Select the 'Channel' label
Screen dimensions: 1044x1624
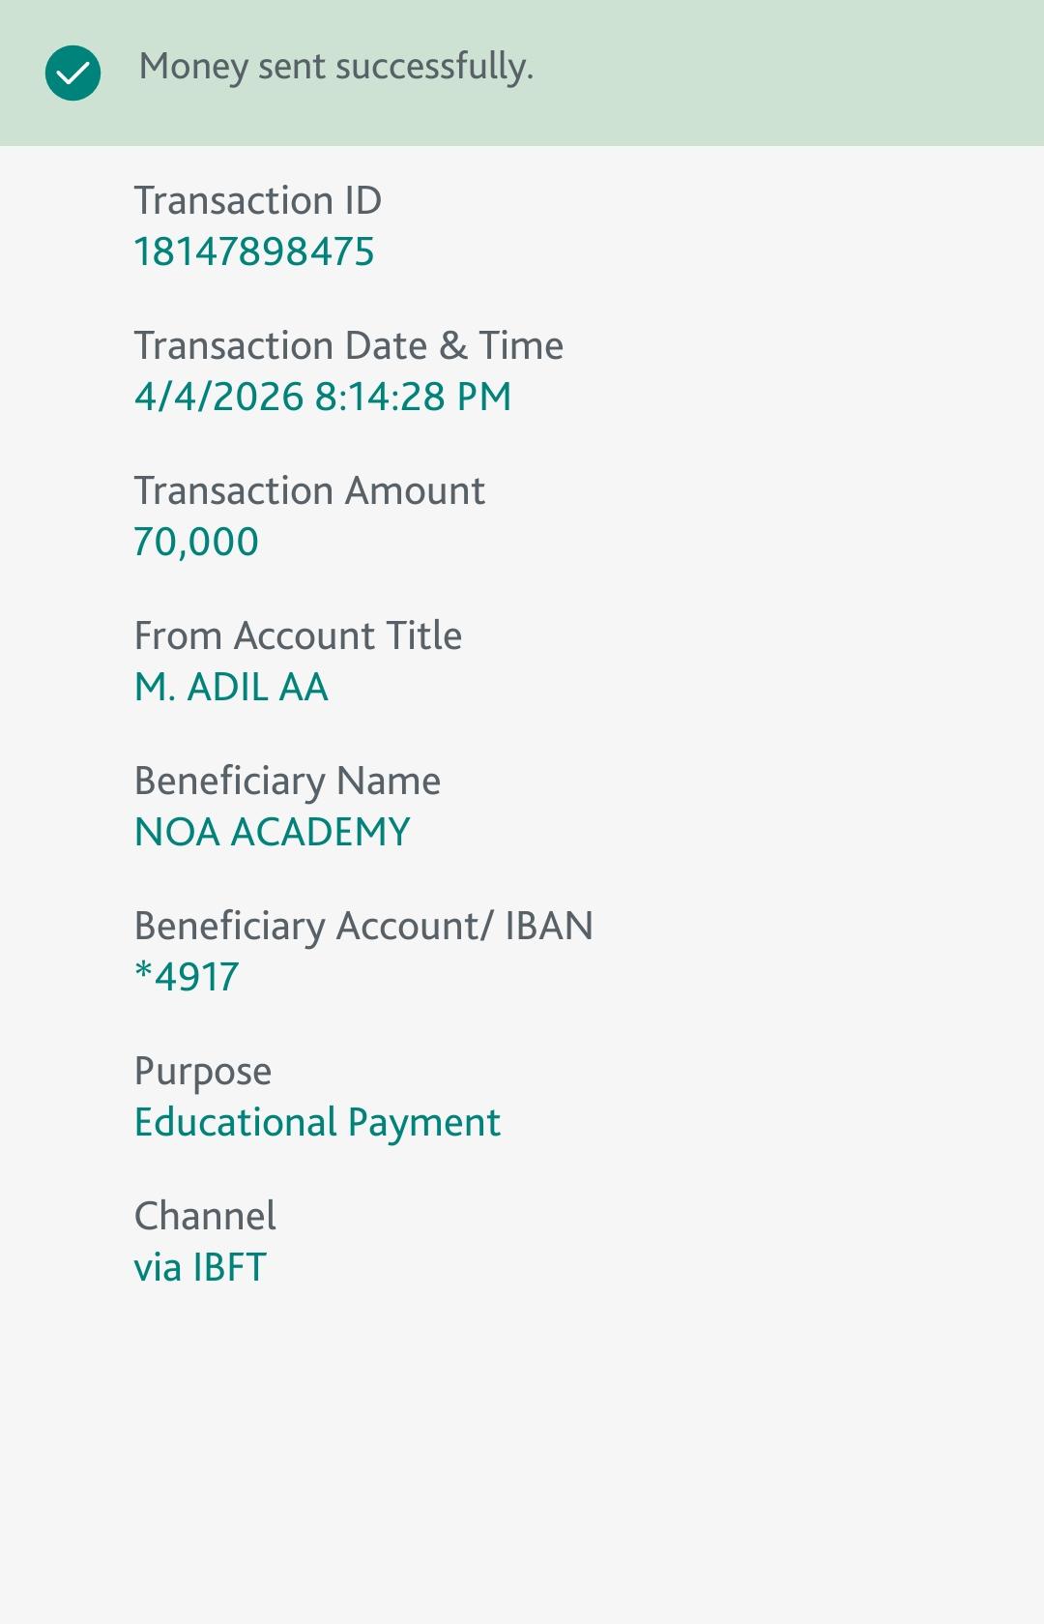click(x=205, y=1216)
